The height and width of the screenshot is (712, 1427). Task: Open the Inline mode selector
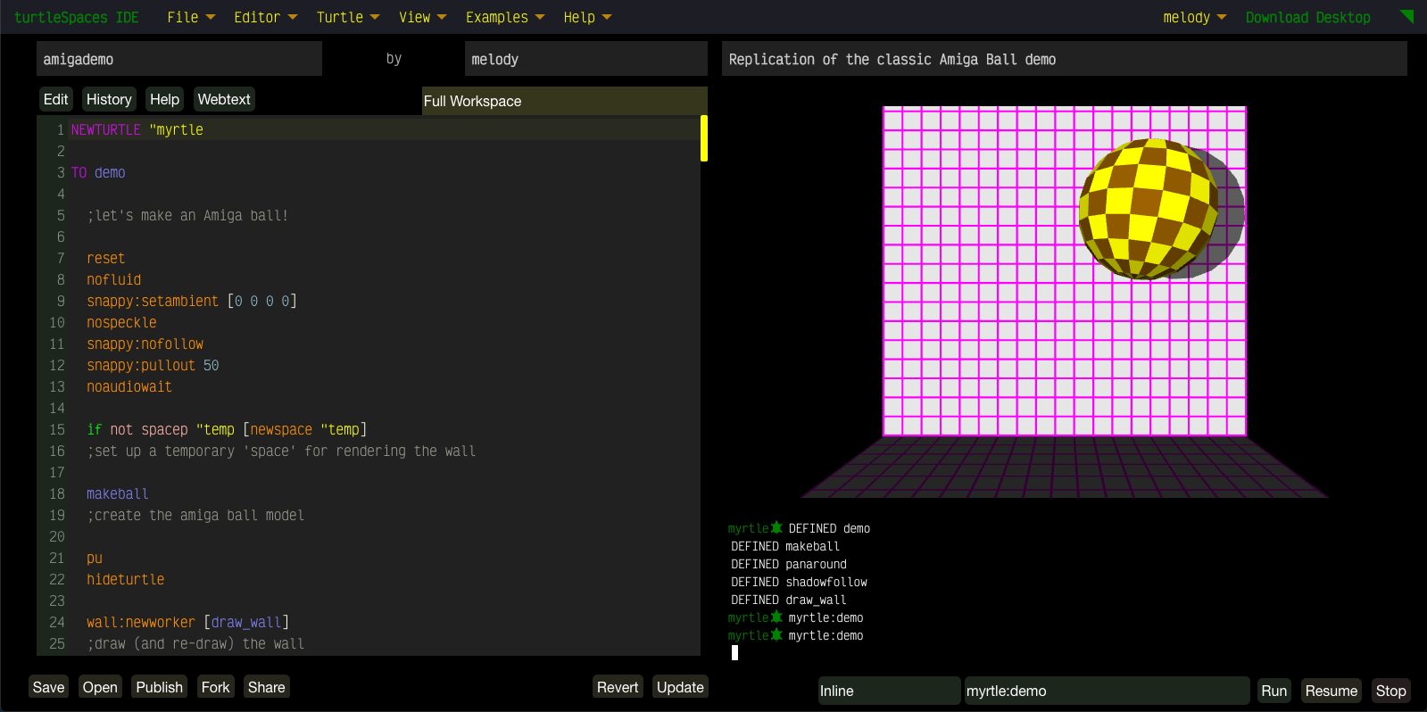[x=888, y=691]
